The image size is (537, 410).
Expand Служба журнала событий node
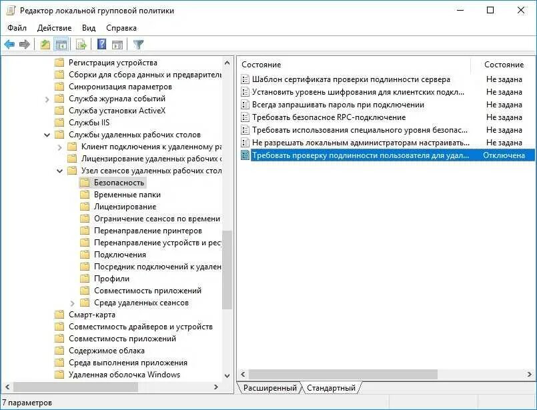pyautogui.click(x=47, y=99)
